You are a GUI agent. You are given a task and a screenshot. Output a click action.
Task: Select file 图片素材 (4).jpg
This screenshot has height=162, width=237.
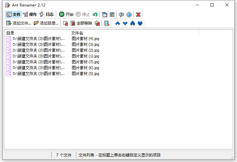[x=85, y=39]
